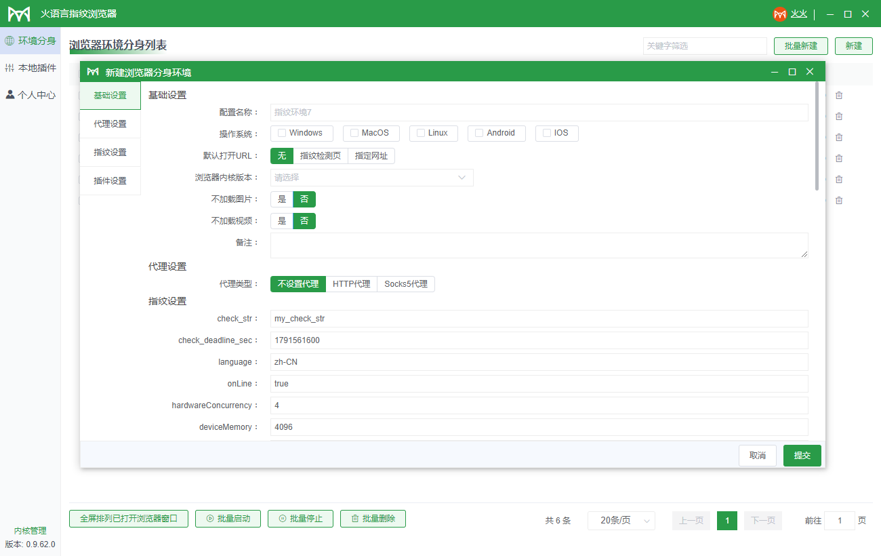
Task: Click the dialog's logo icon beside 新建浏览器分身环境
Action: [x=93, y=72]
